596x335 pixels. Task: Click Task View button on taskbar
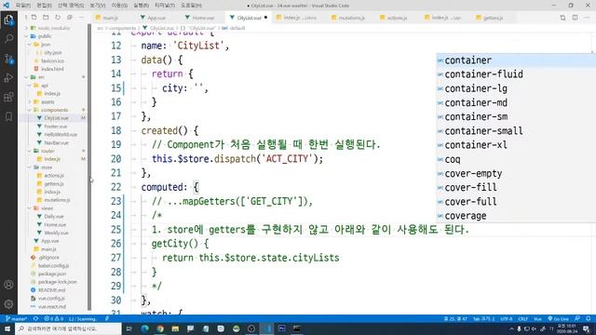pyautogui.click(x=129, y=328)
